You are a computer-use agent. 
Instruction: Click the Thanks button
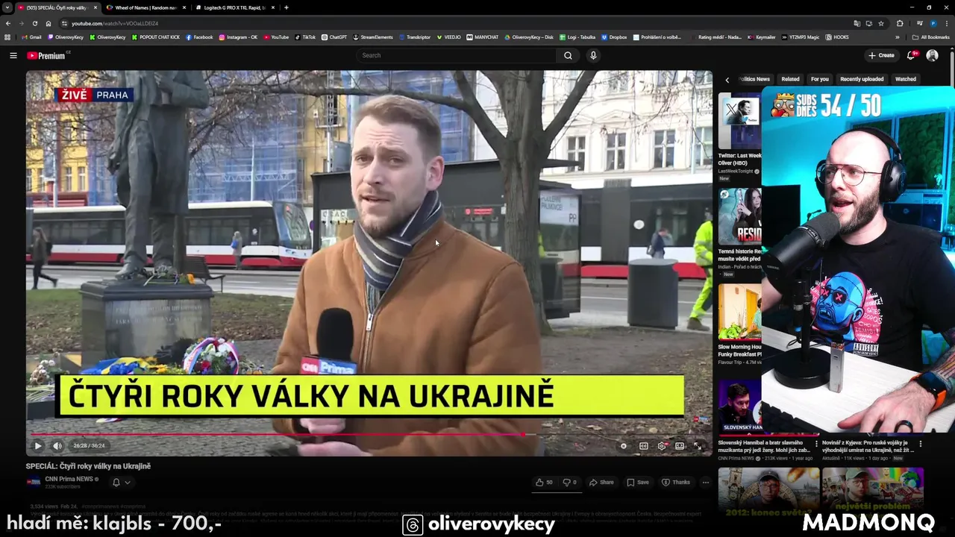coord(676,483)
